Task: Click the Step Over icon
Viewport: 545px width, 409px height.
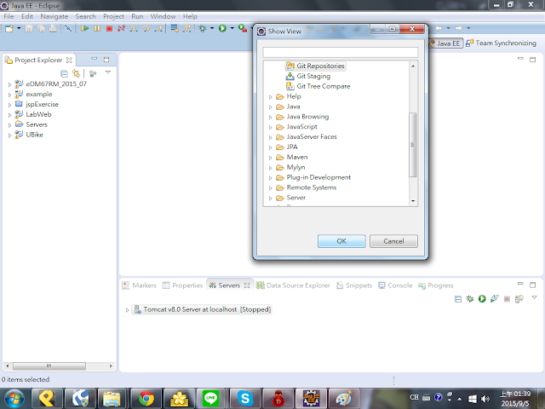Action: (146, 28)
